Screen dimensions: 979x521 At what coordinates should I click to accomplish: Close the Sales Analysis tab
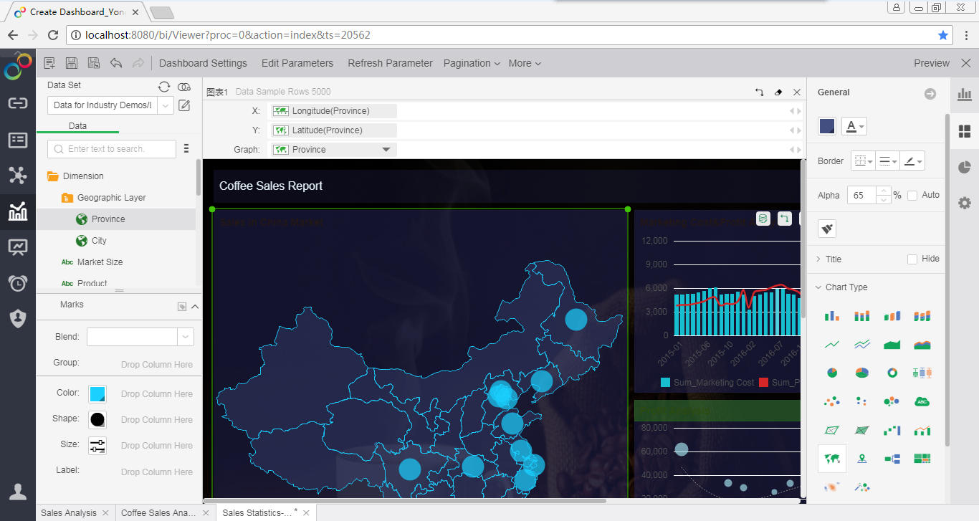105,512
